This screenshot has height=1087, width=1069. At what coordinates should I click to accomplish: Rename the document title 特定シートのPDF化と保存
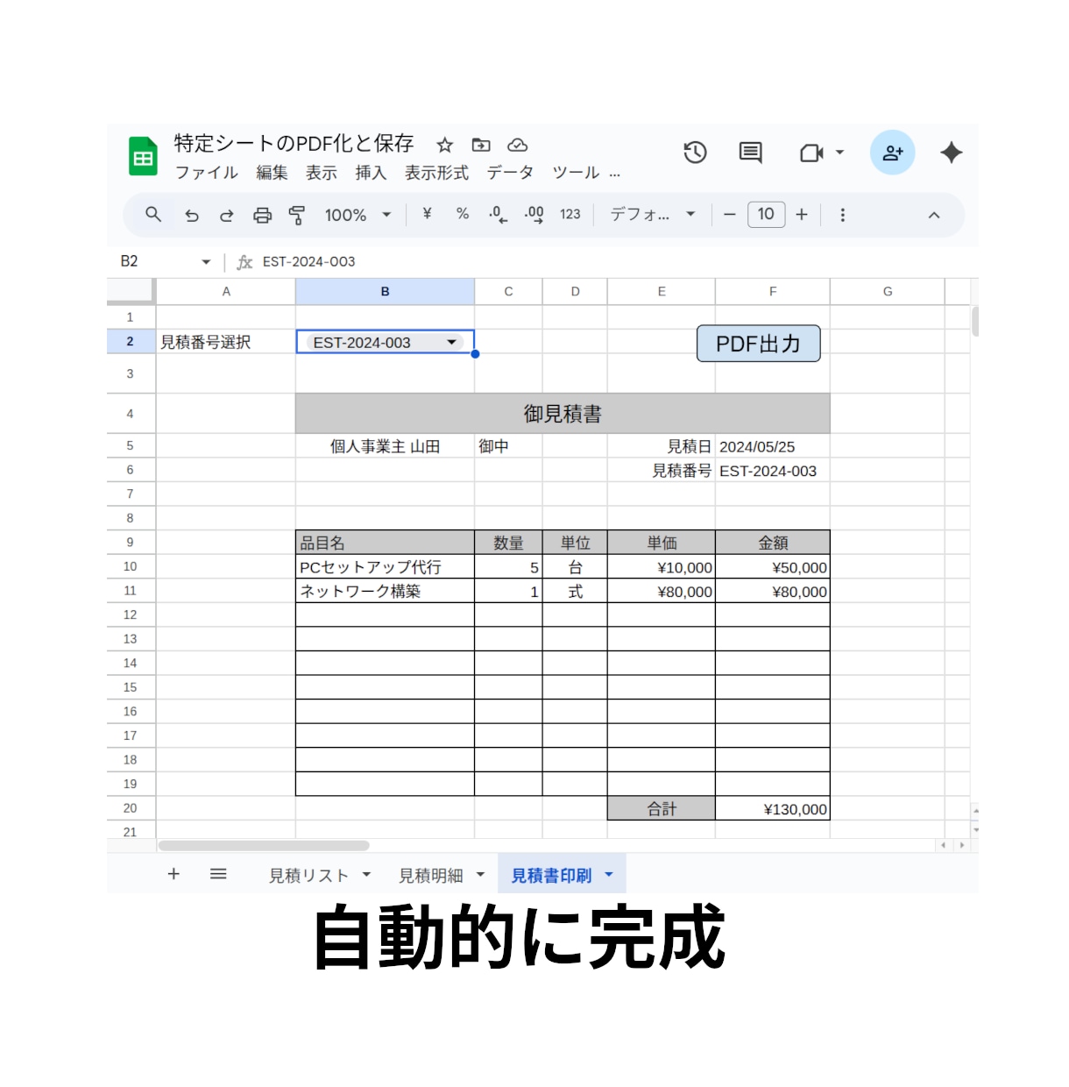(x=294, y=144)
